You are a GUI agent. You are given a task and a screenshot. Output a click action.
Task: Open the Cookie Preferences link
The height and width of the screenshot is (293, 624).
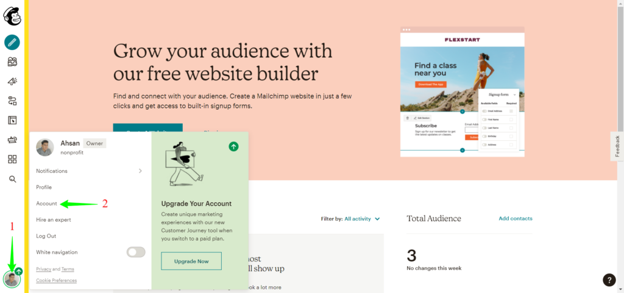[57, 280]
